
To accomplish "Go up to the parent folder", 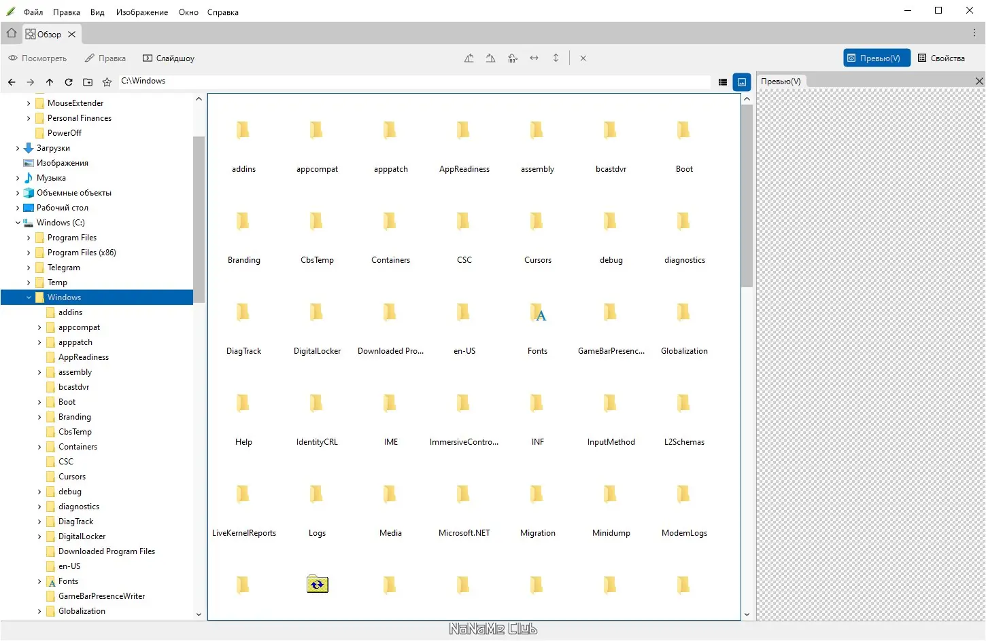I will [50, 82].
